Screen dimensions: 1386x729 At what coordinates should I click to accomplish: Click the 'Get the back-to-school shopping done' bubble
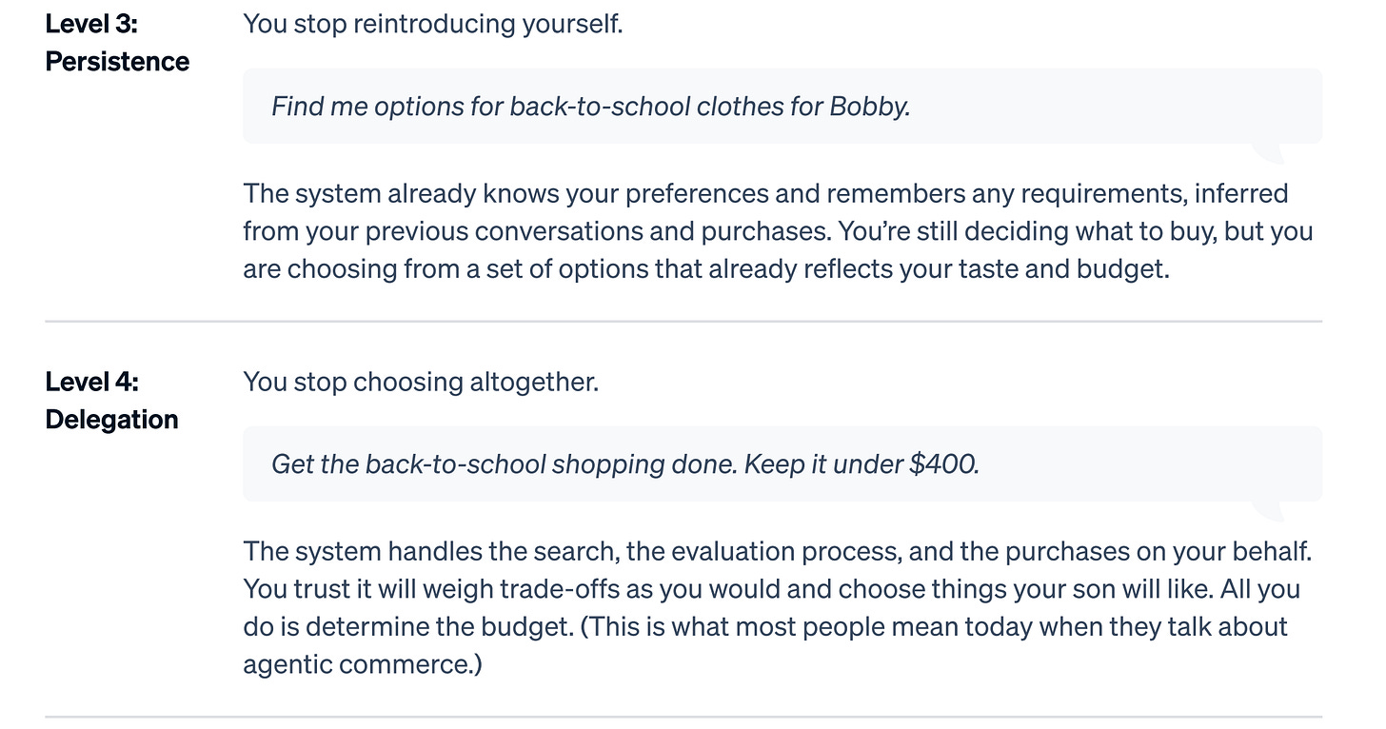click(590, 464)
